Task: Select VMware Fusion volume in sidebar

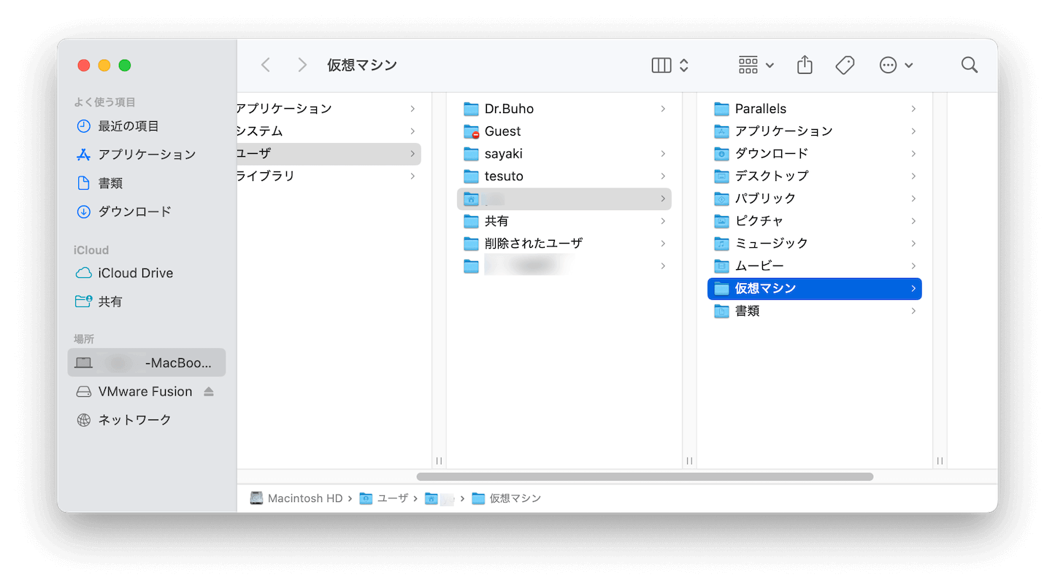Action: coord(134,392)
